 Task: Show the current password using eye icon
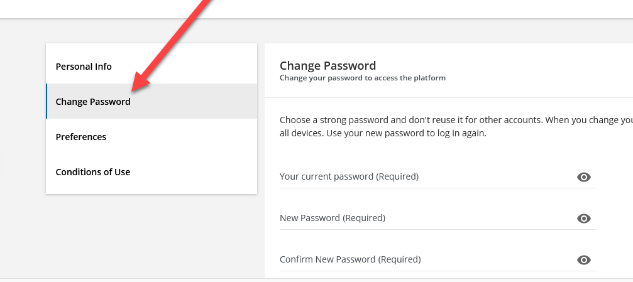pos(584,176)
